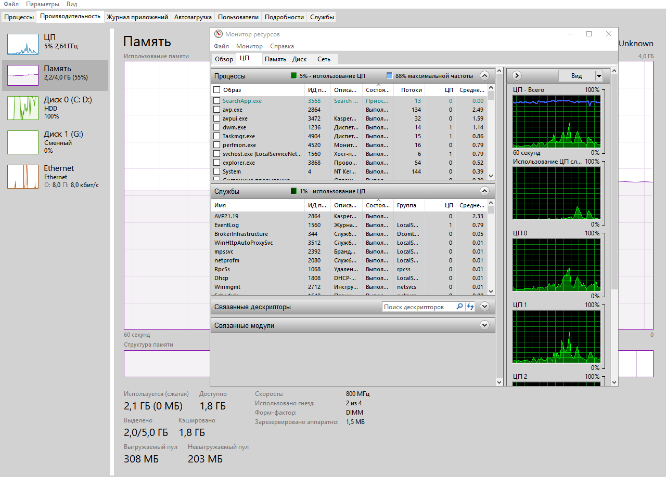
Task: Switch to Журнал приложений tab
Action: 137,17
